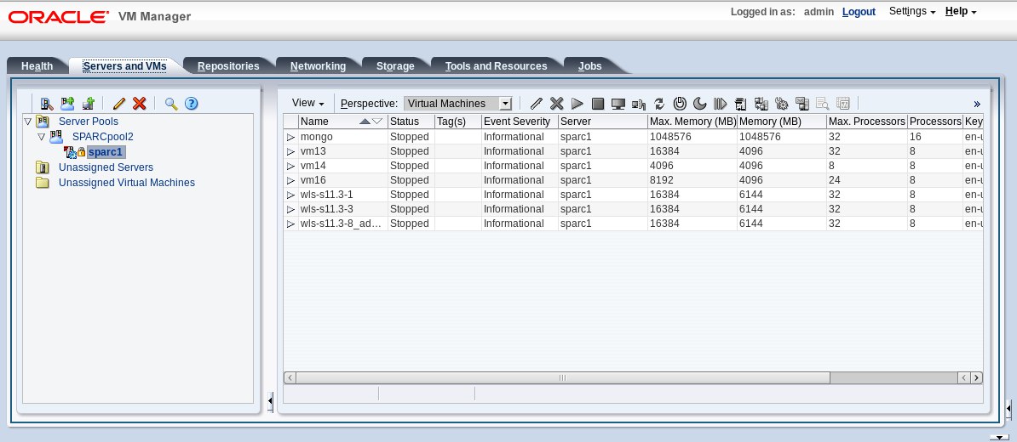The height and width of the screenshot is (442, 1017).
Task: Open the Servers and VMs tab
Action: pyautogui.click(x=124, y=66)
